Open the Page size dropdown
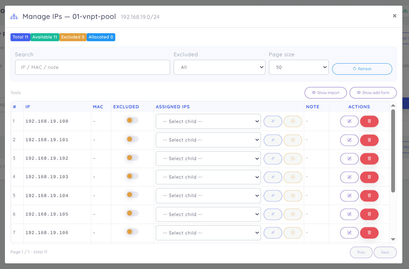The image size is (409, 269). pyautogui.click(x=299, y=67)
